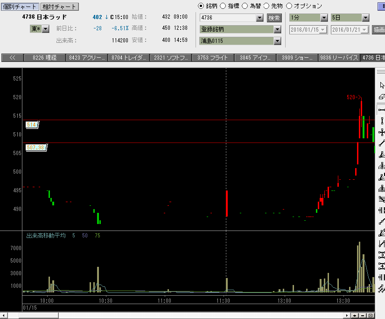Click the 描画 draw button
This screenshot has height=319, width=385.
(x=378, y=30)
